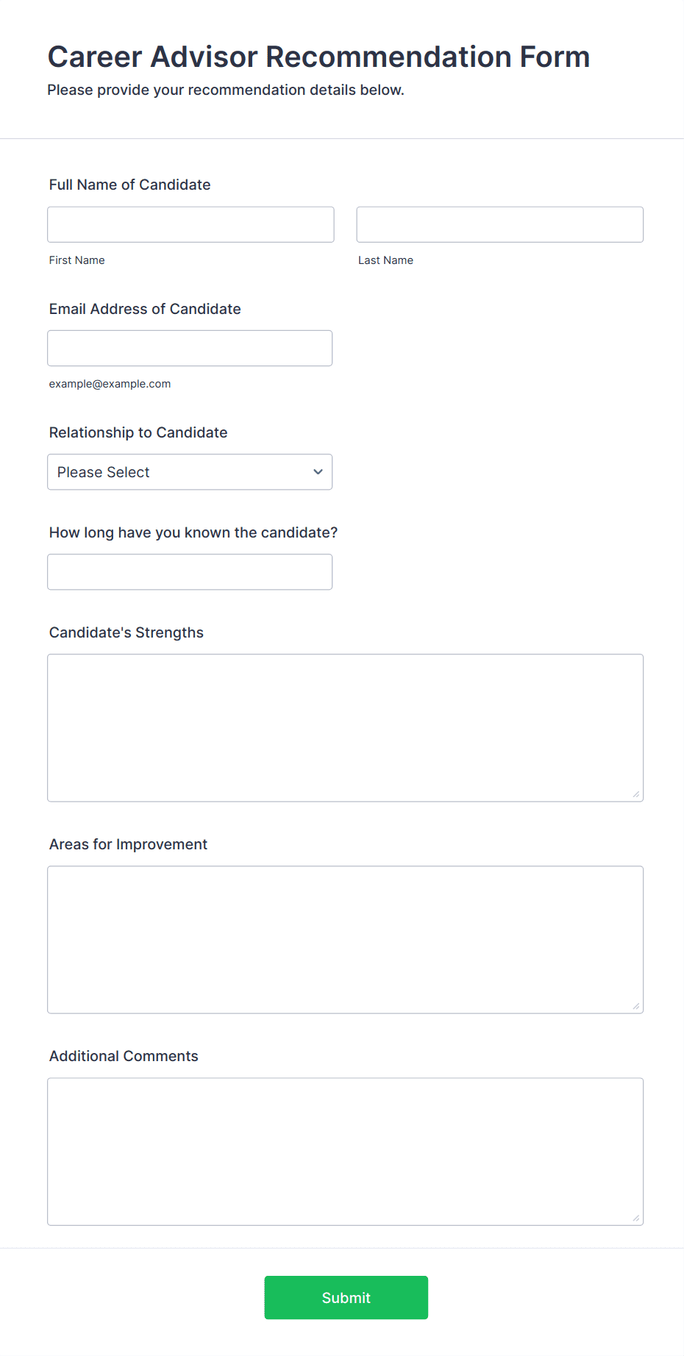
Task: Grab the resize handle of Candidate's Strengths box
Action: click(x=636, y=794)
